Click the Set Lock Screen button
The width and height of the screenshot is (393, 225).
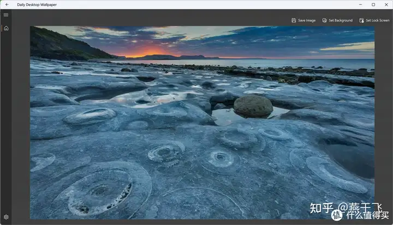point(374,21)
